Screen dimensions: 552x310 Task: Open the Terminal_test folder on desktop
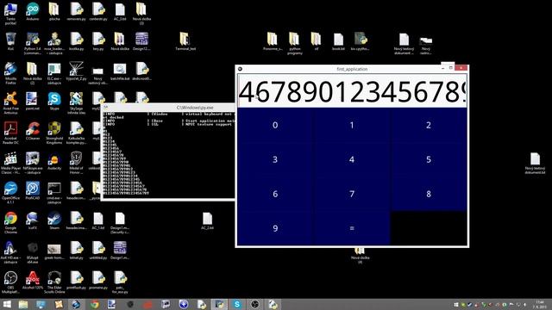185,41
